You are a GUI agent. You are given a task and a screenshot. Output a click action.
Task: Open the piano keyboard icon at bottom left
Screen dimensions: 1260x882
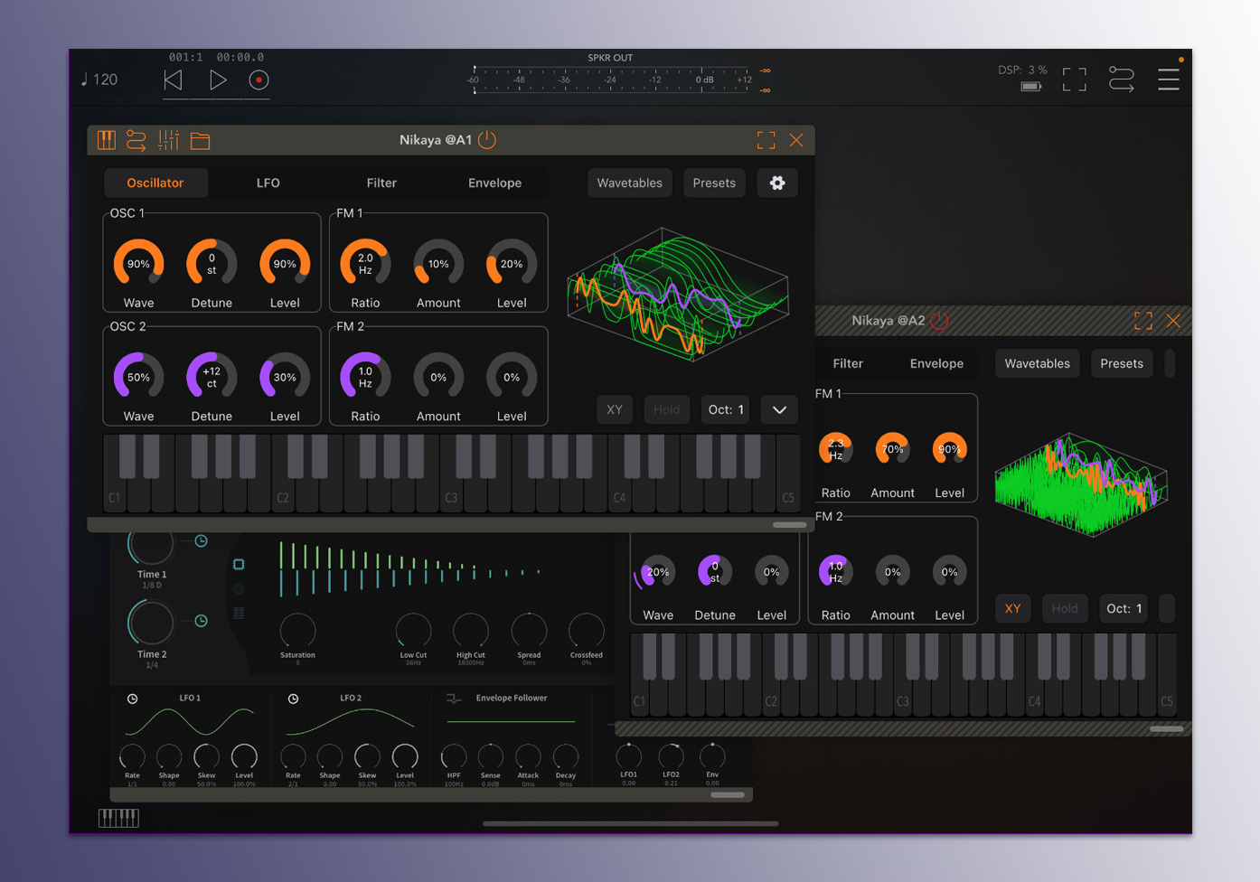(x=118, y=818)
